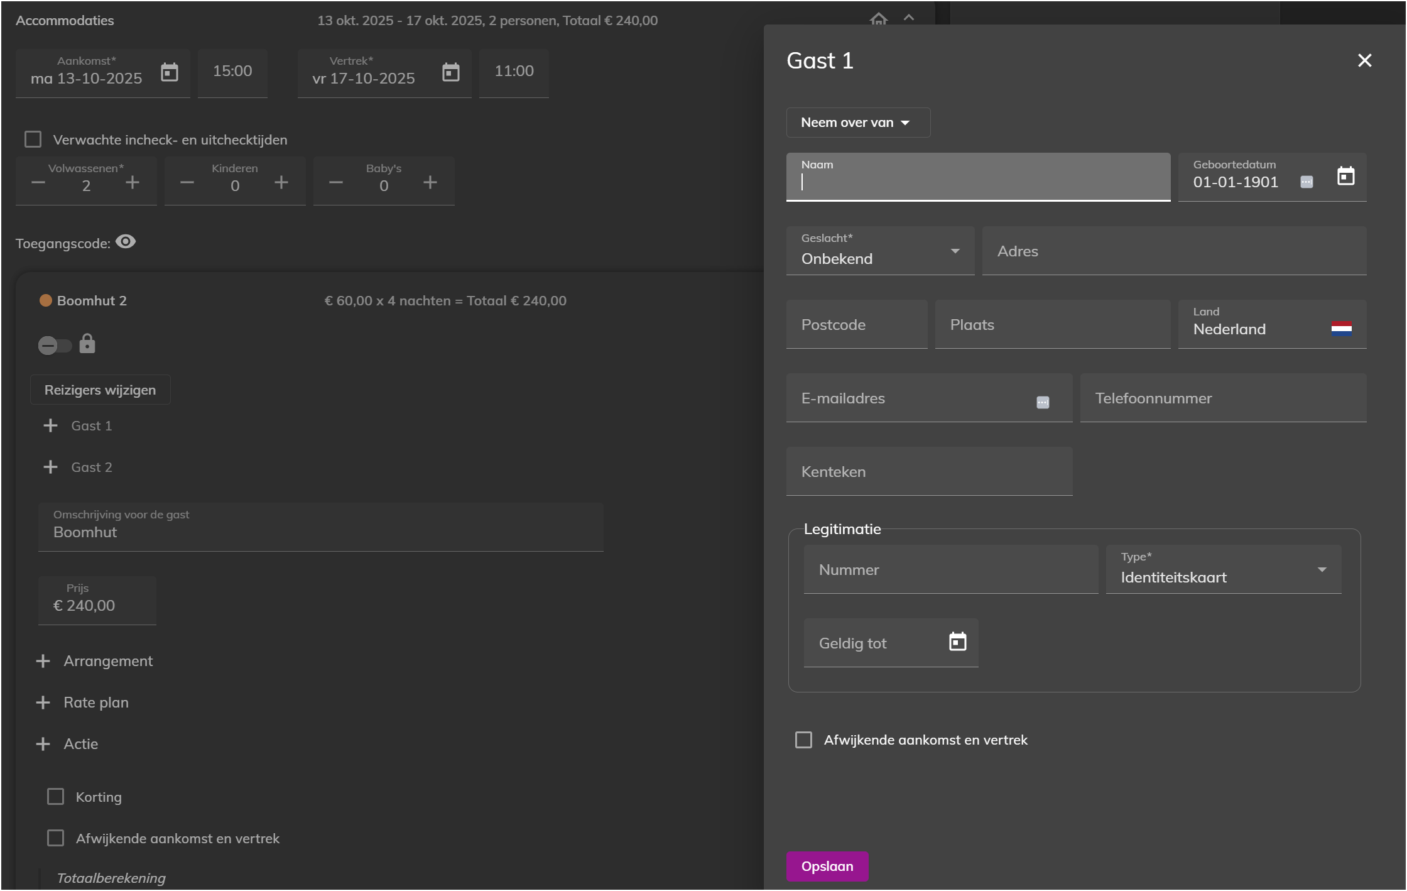
Task: Tick the Korting checkbox
Action: coord(56,797)
